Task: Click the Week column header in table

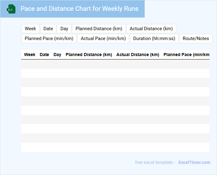Action: coord(30,55)
